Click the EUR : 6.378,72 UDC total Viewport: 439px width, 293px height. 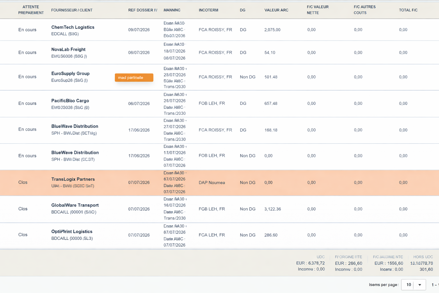(x=310, y=263)
